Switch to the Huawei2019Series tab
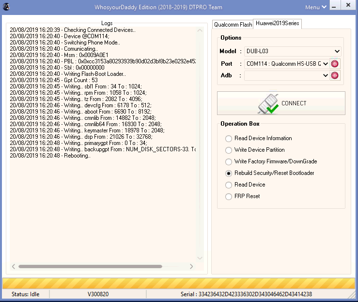This screenshot has width=358, height=302. tap(278, 23)
